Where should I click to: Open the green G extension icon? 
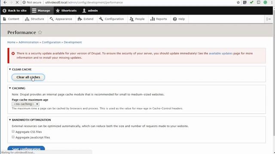(265, 3)
